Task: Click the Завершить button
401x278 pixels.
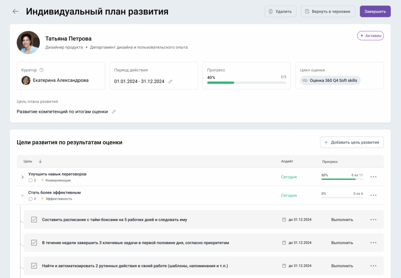Action: click(x=375, y=11)
